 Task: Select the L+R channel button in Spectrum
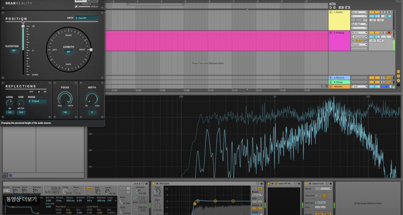pyautogui.click(x=325, y=195)
